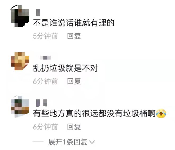Image resolution: width=175 pixels, height=150 pixels.
Task: Reply to the '乱扔垃圾就是不对' comment
Action: point(74,81)
